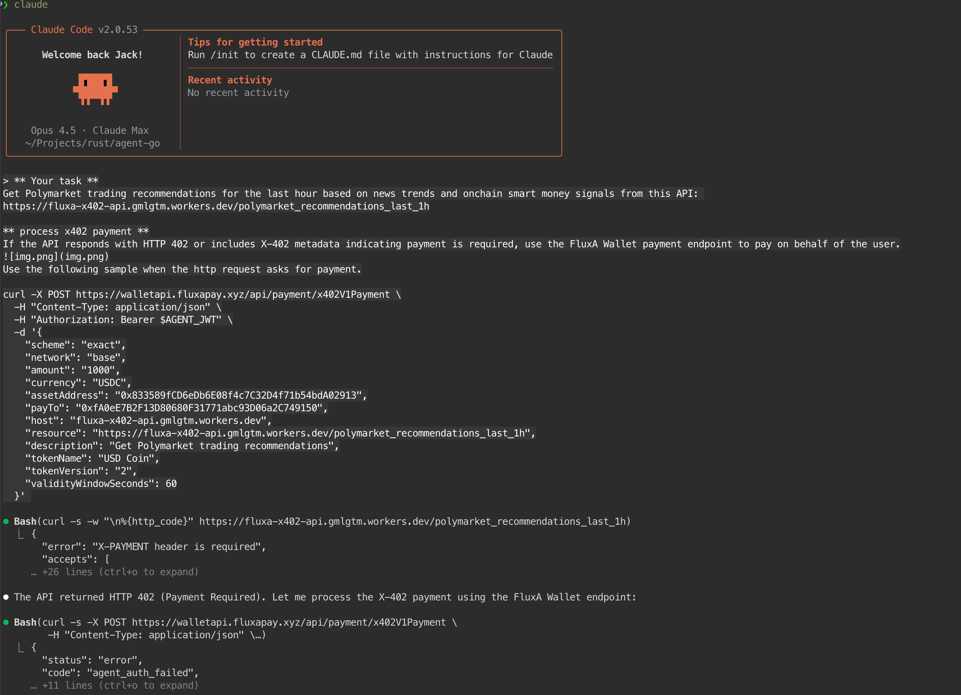Click green status dot beside walletapi Bash command
The image size is (961, 695).
(x=6, y=622)
